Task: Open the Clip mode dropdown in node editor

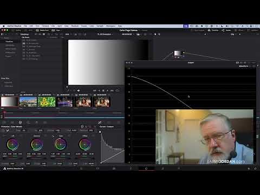Action: (233, 34)
